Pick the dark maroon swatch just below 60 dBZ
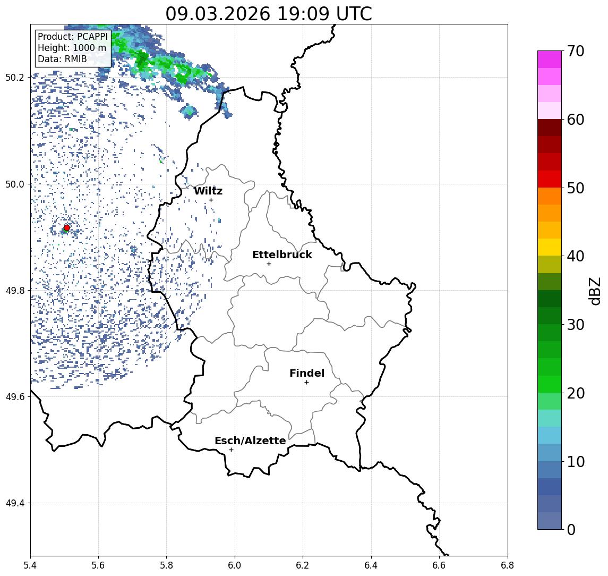The width and height of the screenshot is (608, 576). coord(550,128)
